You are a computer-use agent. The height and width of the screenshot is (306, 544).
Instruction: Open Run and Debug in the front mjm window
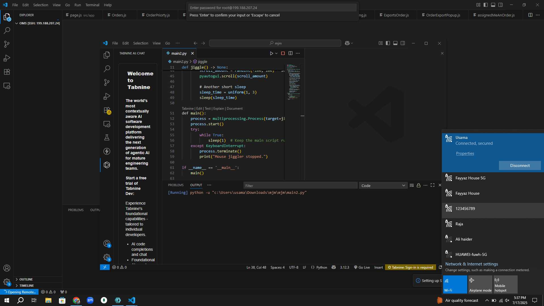pyautogui.click(x=107, y=96)
